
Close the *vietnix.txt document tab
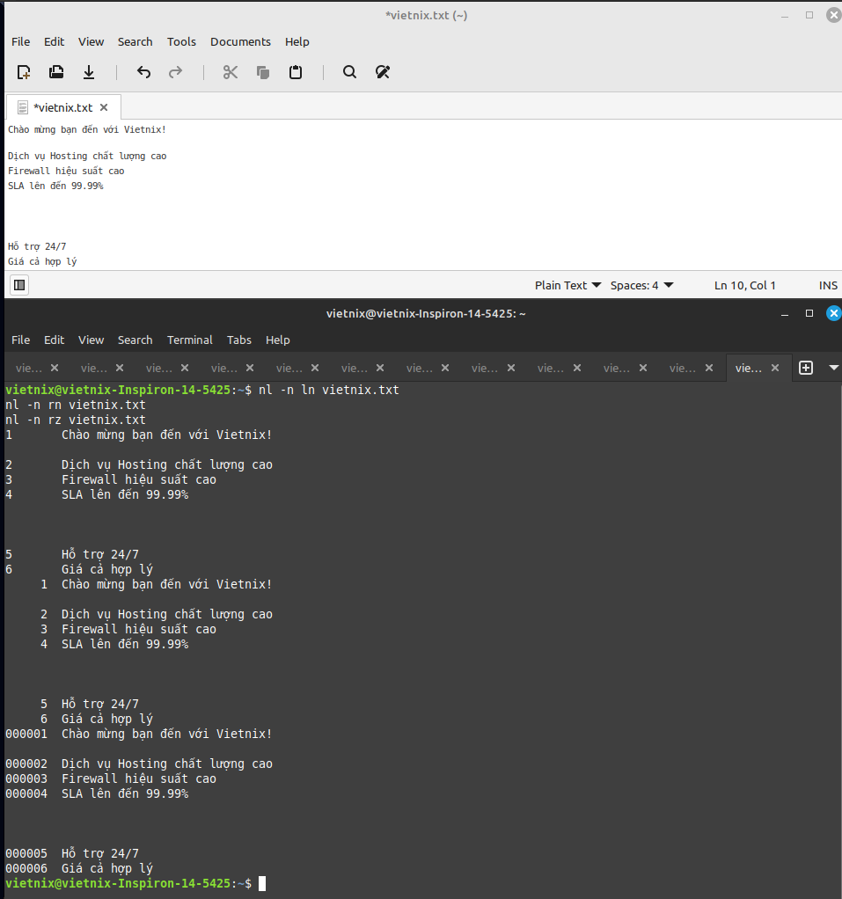coord(104,107)
